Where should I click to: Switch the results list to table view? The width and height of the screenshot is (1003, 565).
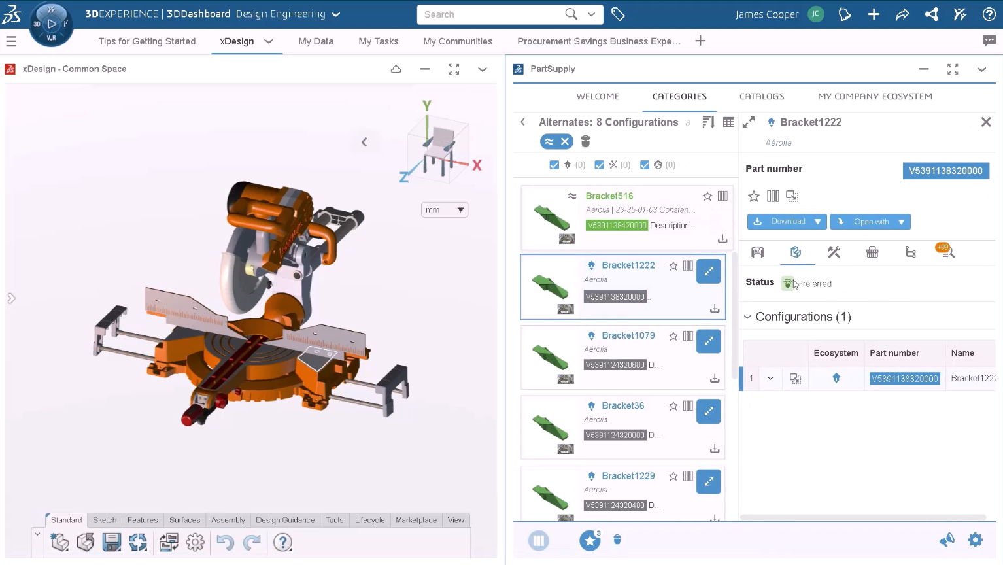coord(728,122)
